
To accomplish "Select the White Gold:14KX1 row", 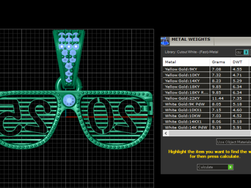I will pyautogui.click(x=207, y=122).
